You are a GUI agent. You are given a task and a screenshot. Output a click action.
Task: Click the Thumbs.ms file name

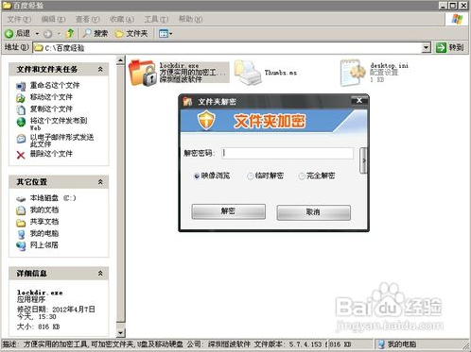tap(281, 73)
